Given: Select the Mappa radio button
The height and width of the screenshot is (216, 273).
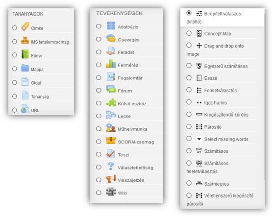Looking at the screenshot, I should tap(15, 69).
